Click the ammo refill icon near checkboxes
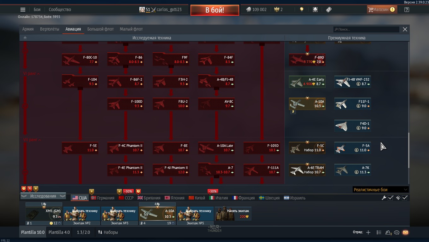 pyautogui.click(x=398, y=198)
